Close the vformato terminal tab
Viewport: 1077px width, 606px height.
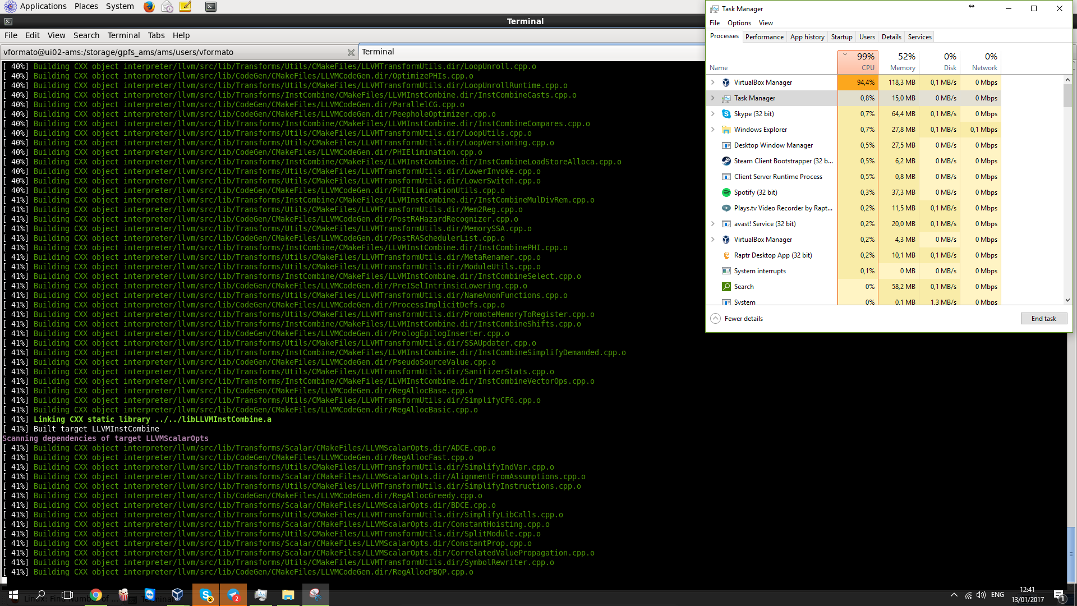point(351,53)
